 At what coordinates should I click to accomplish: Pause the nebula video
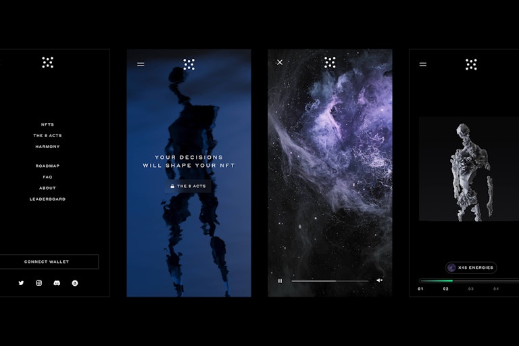click(x=280, y=280)
